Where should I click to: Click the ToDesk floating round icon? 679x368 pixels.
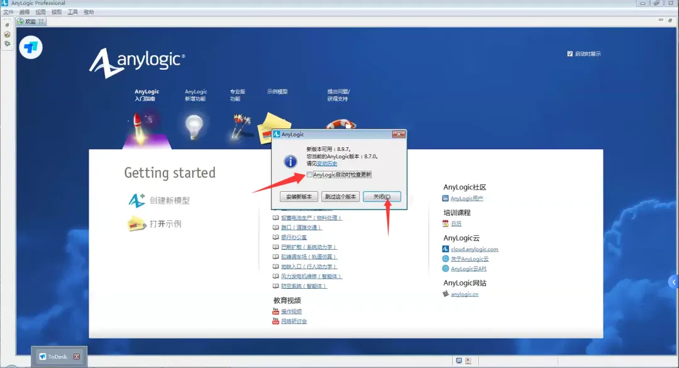pos(31,47)
